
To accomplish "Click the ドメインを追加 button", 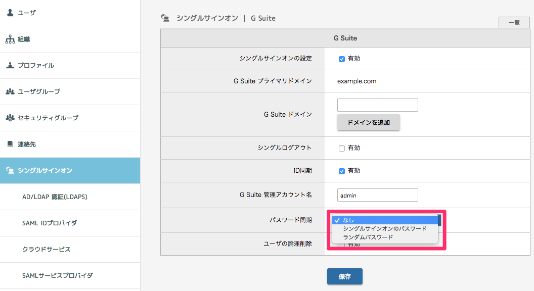I will tap(369, 123).
